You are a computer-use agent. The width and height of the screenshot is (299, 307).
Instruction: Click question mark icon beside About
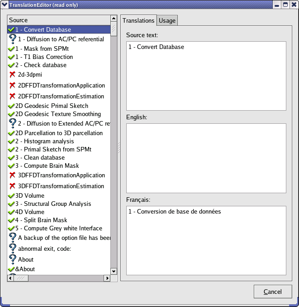(13, 259)
